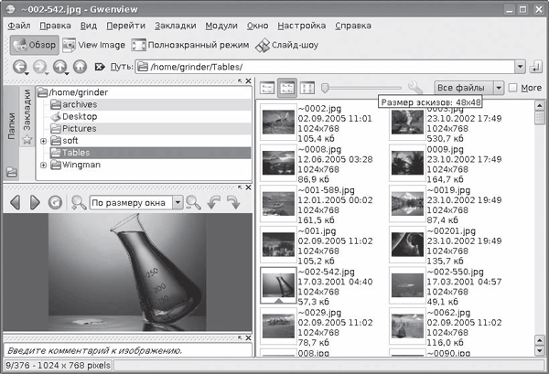
Task: Go to the home folder icon
Action: 81,66
